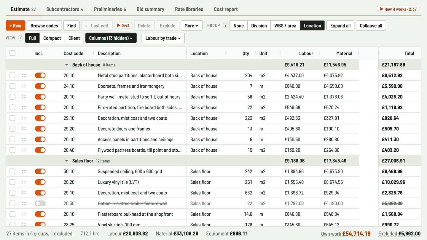427x240 pixels.
Task: Grab the drag handle for Doorsets row
Action: point(24,86)
